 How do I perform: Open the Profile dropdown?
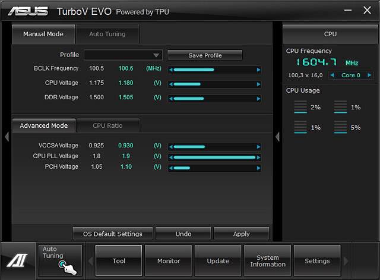(x=123, y=55)
